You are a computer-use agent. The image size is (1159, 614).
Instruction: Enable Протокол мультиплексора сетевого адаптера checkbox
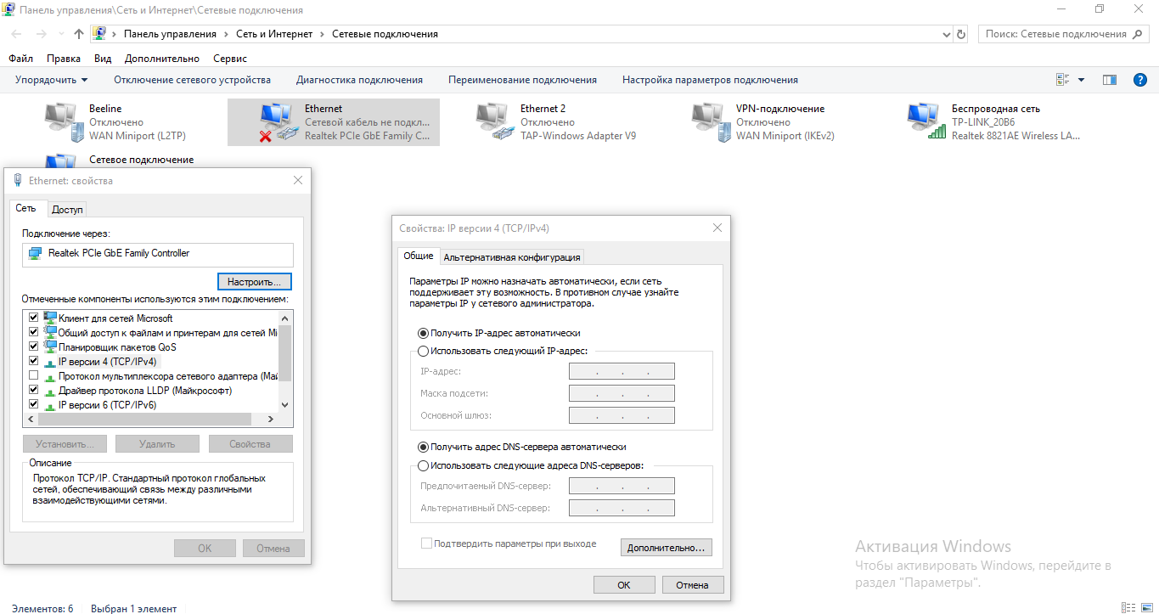[x=33, y=375]
